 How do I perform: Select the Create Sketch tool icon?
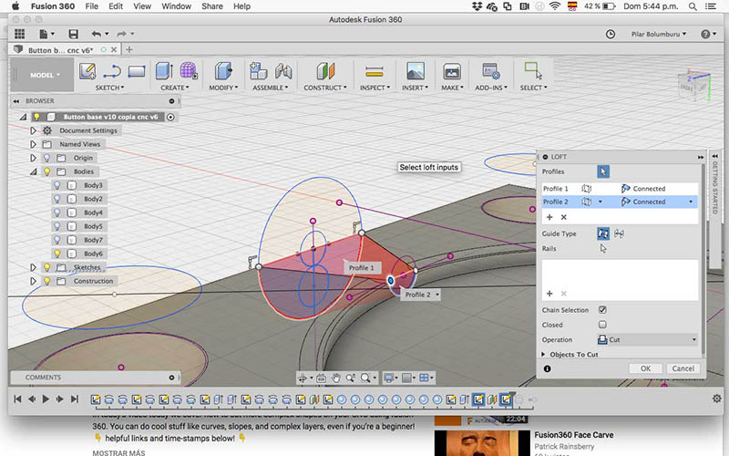tap(87, 71)
